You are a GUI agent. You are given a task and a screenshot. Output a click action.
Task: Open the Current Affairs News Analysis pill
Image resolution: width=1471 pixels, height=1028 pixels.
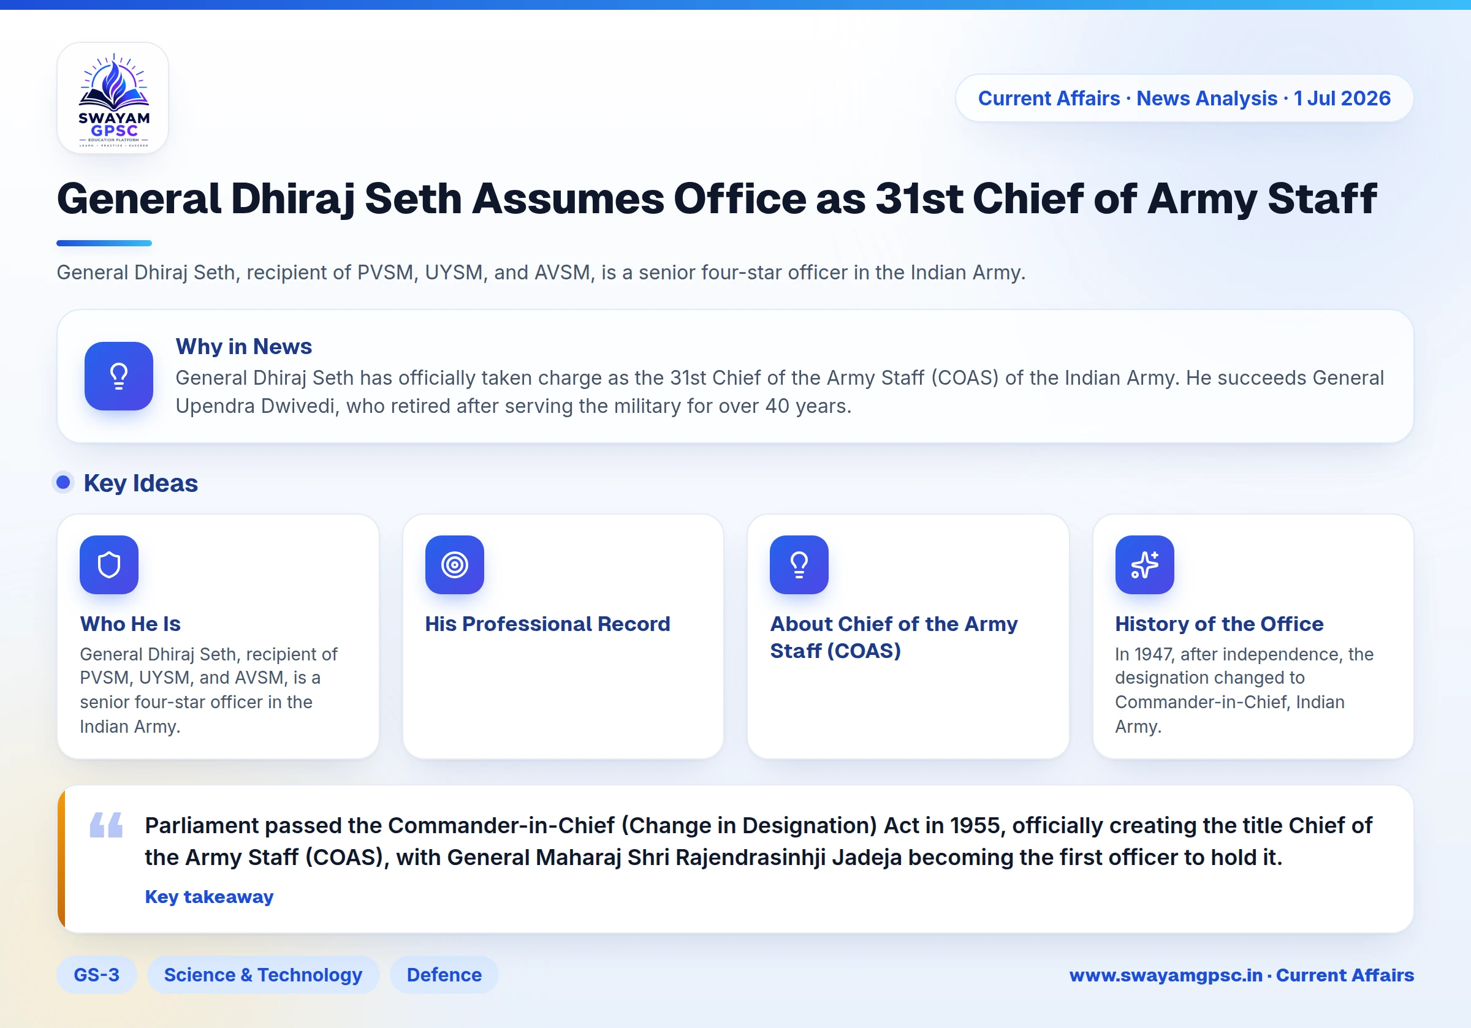point(1184,98)
